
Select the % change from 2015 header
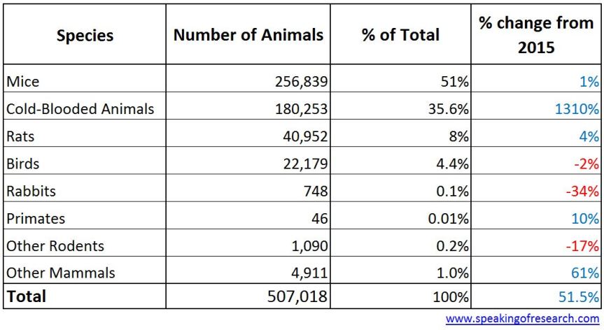(535, 35)
